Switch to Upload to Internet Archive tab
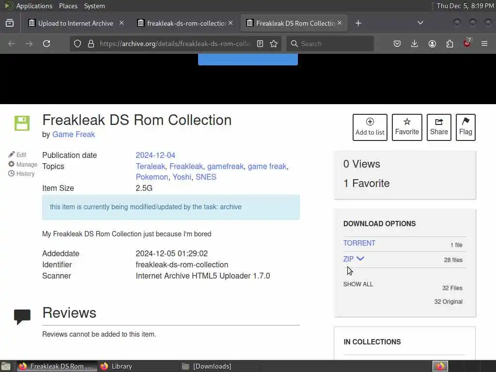Viewport: 496px width, 372px height. point(76,23)
